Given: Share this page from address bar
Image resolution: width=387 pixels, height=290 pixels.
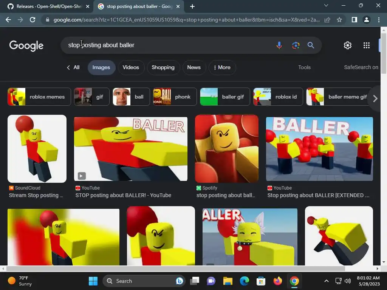Looking at the screenshot, I should 327,20.
